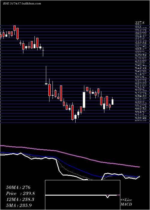150x210 pixels.
Task: Click the <<Live MACD label
Action: coord(126,202)
